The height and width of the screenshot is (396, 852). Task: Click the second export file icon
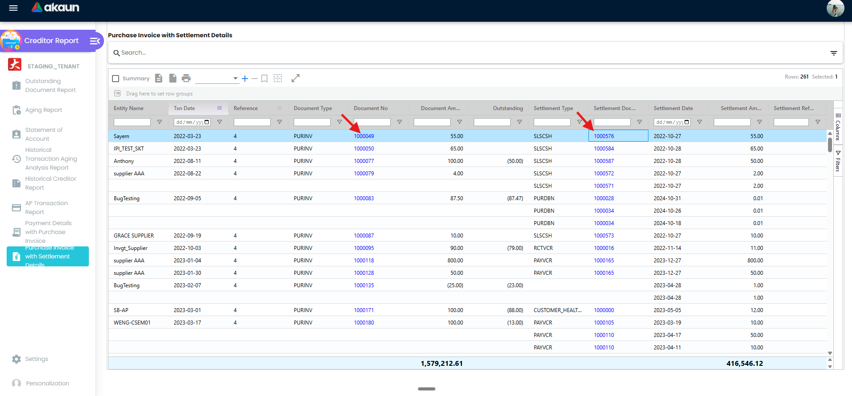[173, 78]
